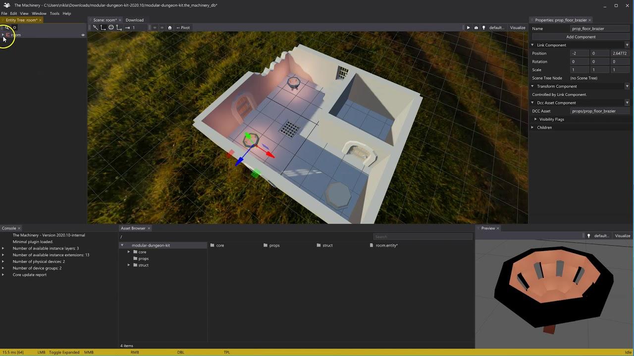Collapse the Dcc Asset Component section

pyautogui.click(x=533, y=103)
